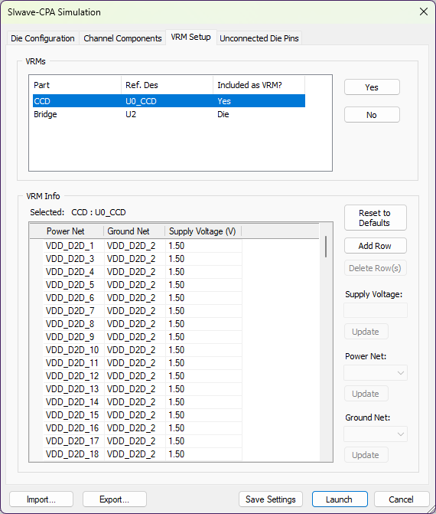
Task: Click the Ground Net column header
Action: 134,231
